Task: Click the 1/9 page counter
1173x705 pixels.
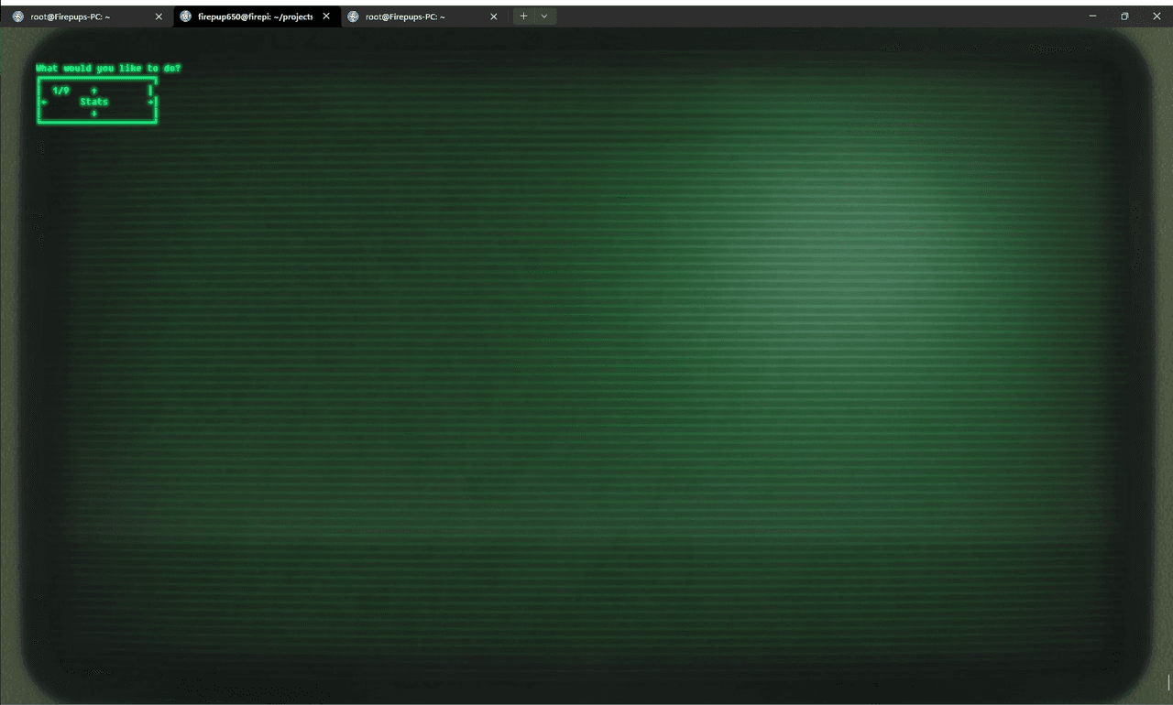Action: coord(60,91)
